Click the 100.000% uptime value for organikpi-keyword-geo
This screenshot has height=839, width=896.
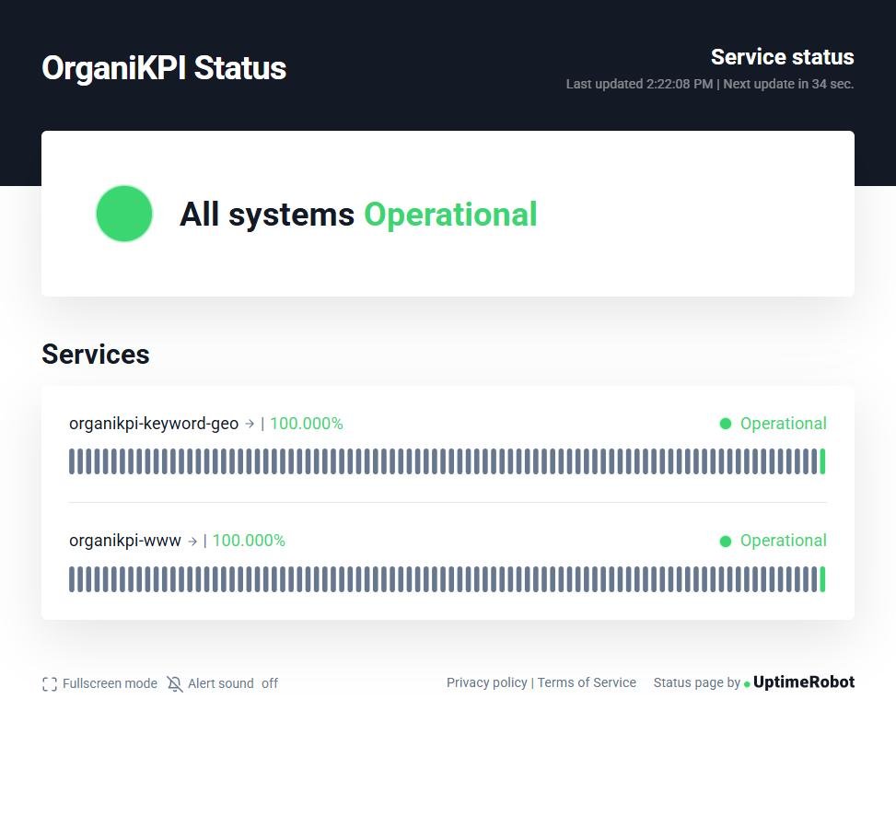tap(307, 424)
